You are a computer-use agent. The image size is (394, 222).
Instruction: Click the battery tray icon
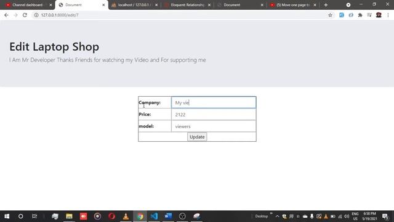click(x=333, y=216)
